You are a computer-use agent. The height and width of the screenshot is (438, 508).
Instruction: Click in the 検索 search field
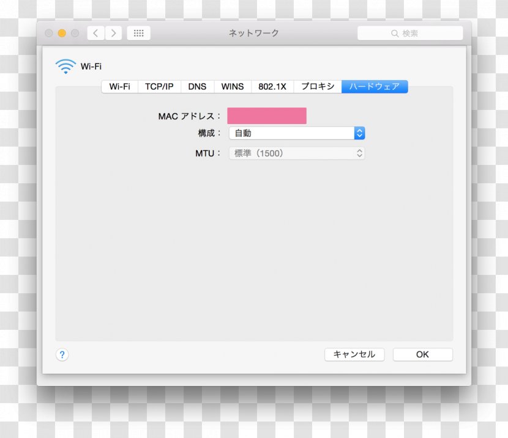(x=410, y=34)
